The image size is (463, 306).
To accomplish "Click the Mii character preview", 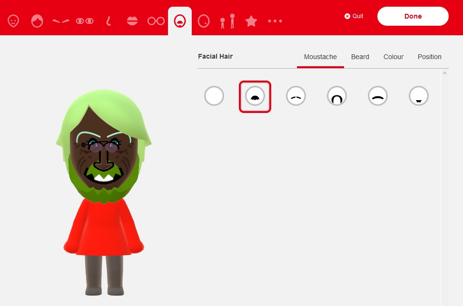I will [x=104, y=192].
